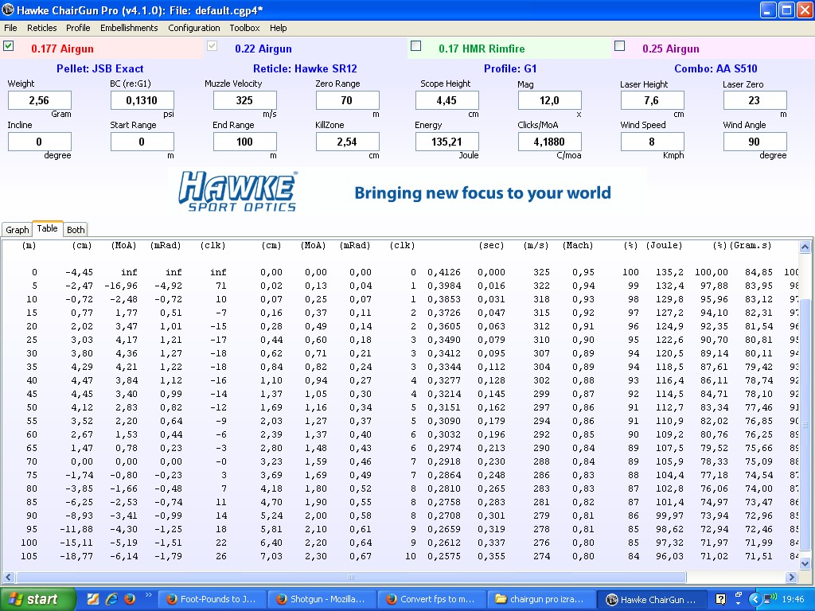This screenshot has width=815, height=611.
Task: Select the 0.177 Airgun profile label
Action: pyautogui.click(x=62, y=49)
